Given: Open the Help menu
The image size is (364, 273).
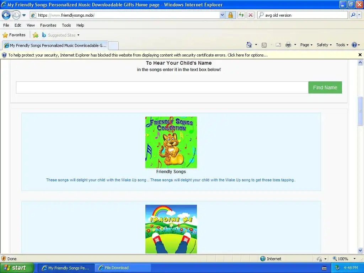Looking at the screenshot, I should tap(80, 25).
